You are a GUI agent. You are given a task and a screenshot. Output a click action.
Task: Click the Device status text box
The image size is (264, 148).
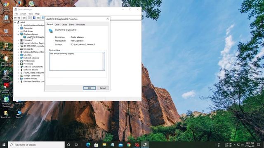pyautogui.click(x=77, y=61)
